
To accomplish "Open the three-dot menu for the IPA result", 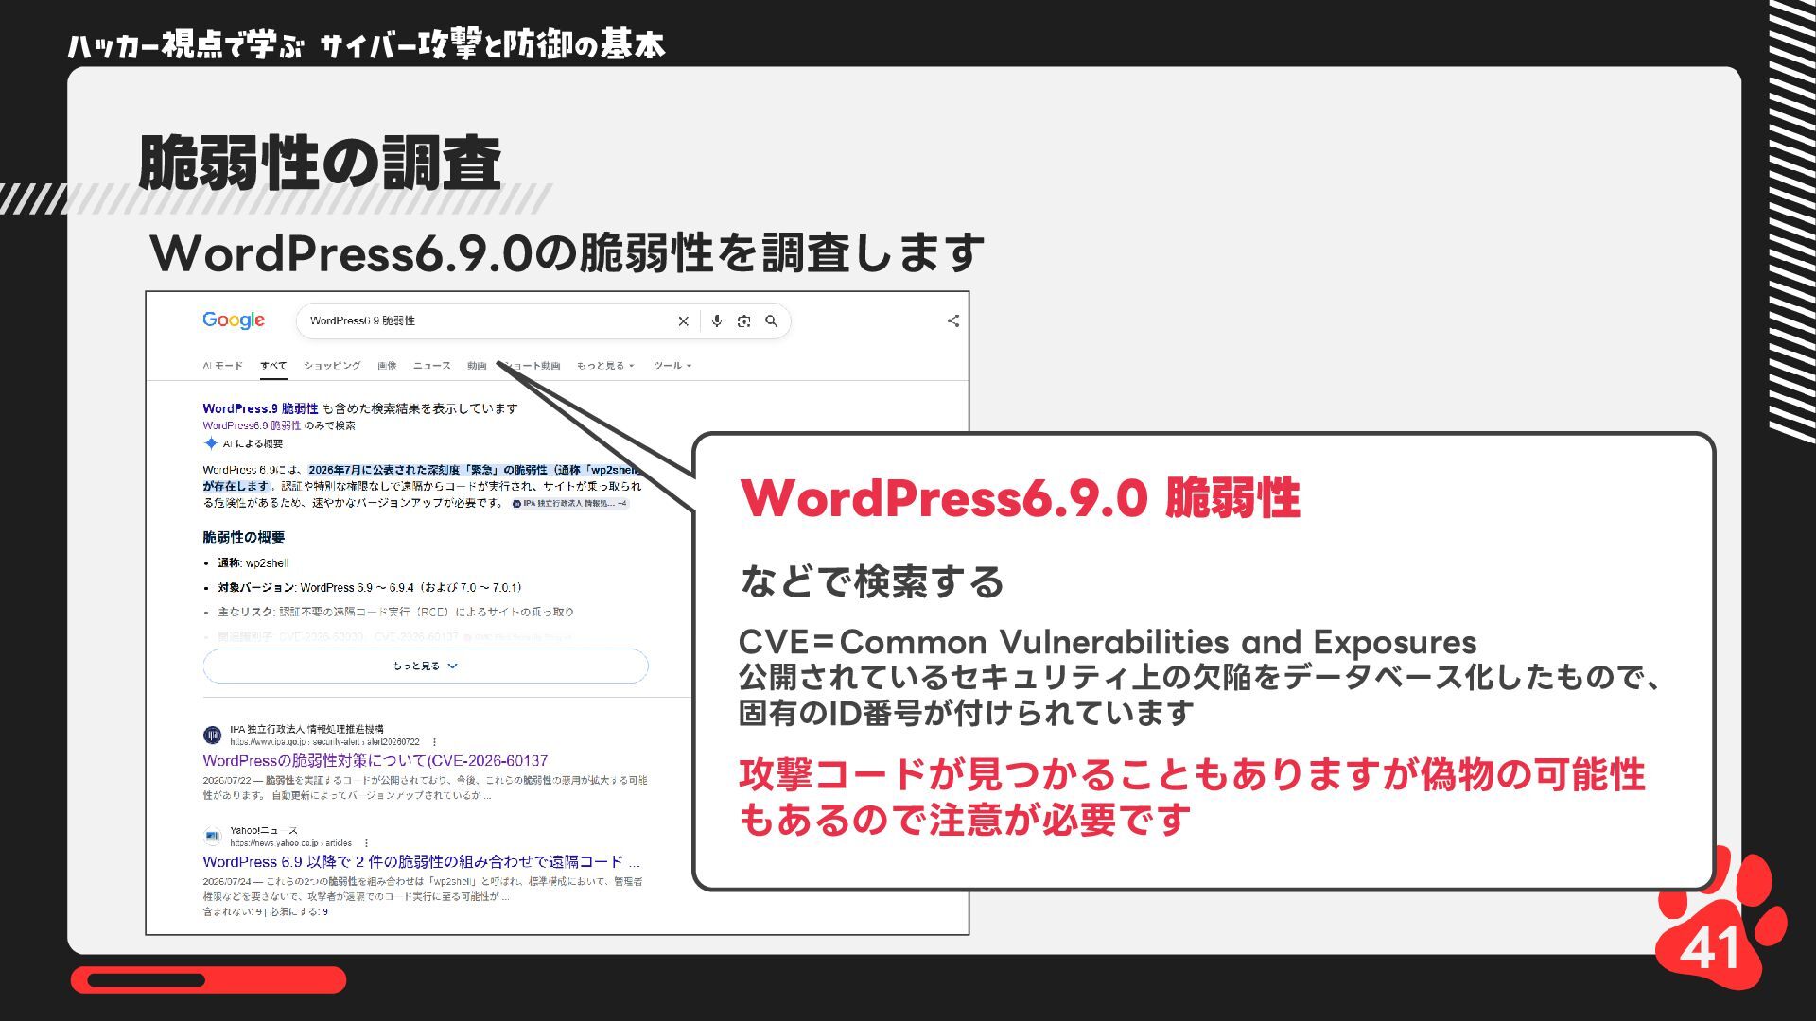I will tap(435, 742).
